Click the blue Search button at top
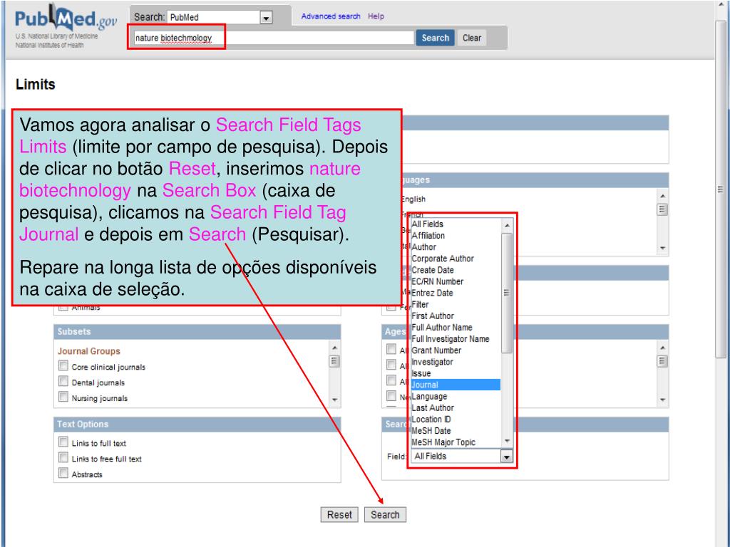Viewport: 730px width, 547px height. pyautogui.click(x=435, y=38)
